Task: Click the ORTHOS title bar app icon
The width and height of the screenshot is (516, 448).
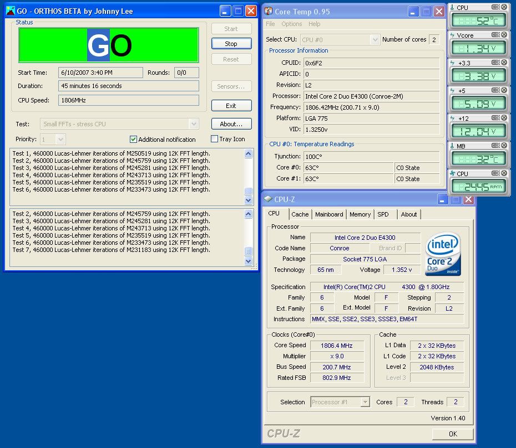Action: pos(11,11)
